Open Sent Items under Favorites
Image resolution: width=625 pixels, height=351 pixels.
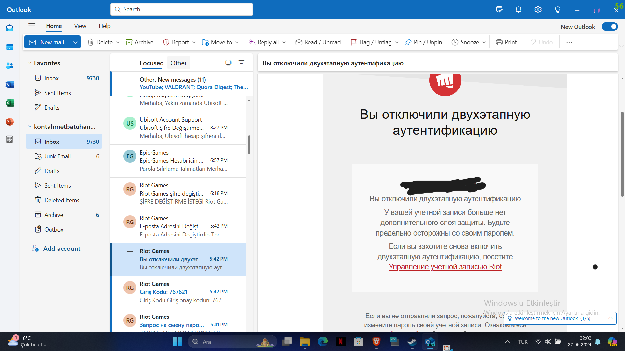(x=64, y=93)
